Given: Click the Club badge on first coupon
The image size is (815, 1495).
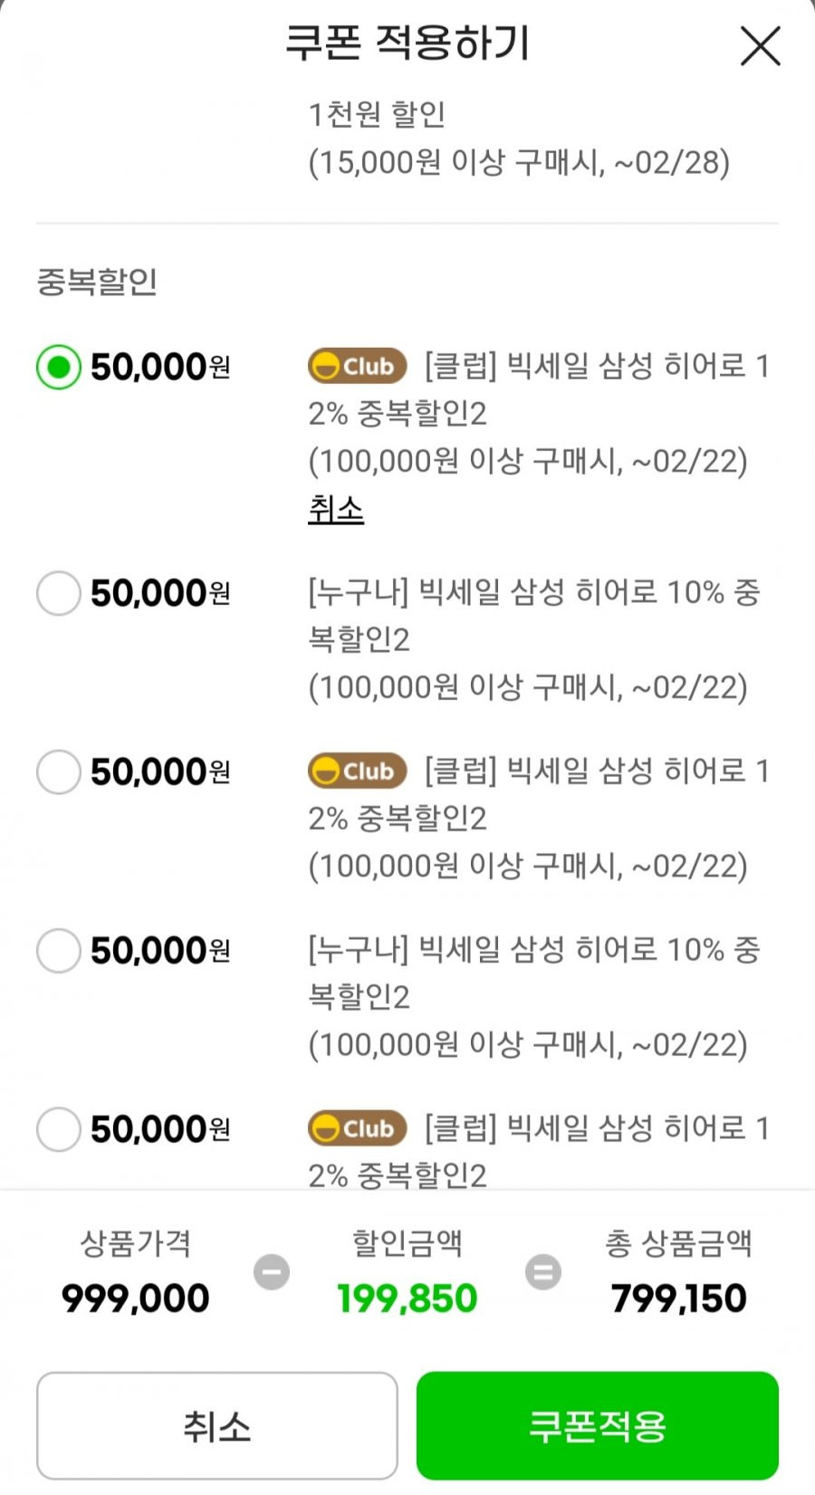Looking at the screenshot, I should coord(357,367).
